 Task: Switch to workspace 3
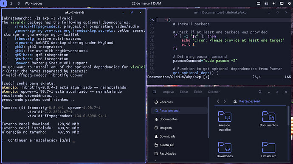click(19, 3)
